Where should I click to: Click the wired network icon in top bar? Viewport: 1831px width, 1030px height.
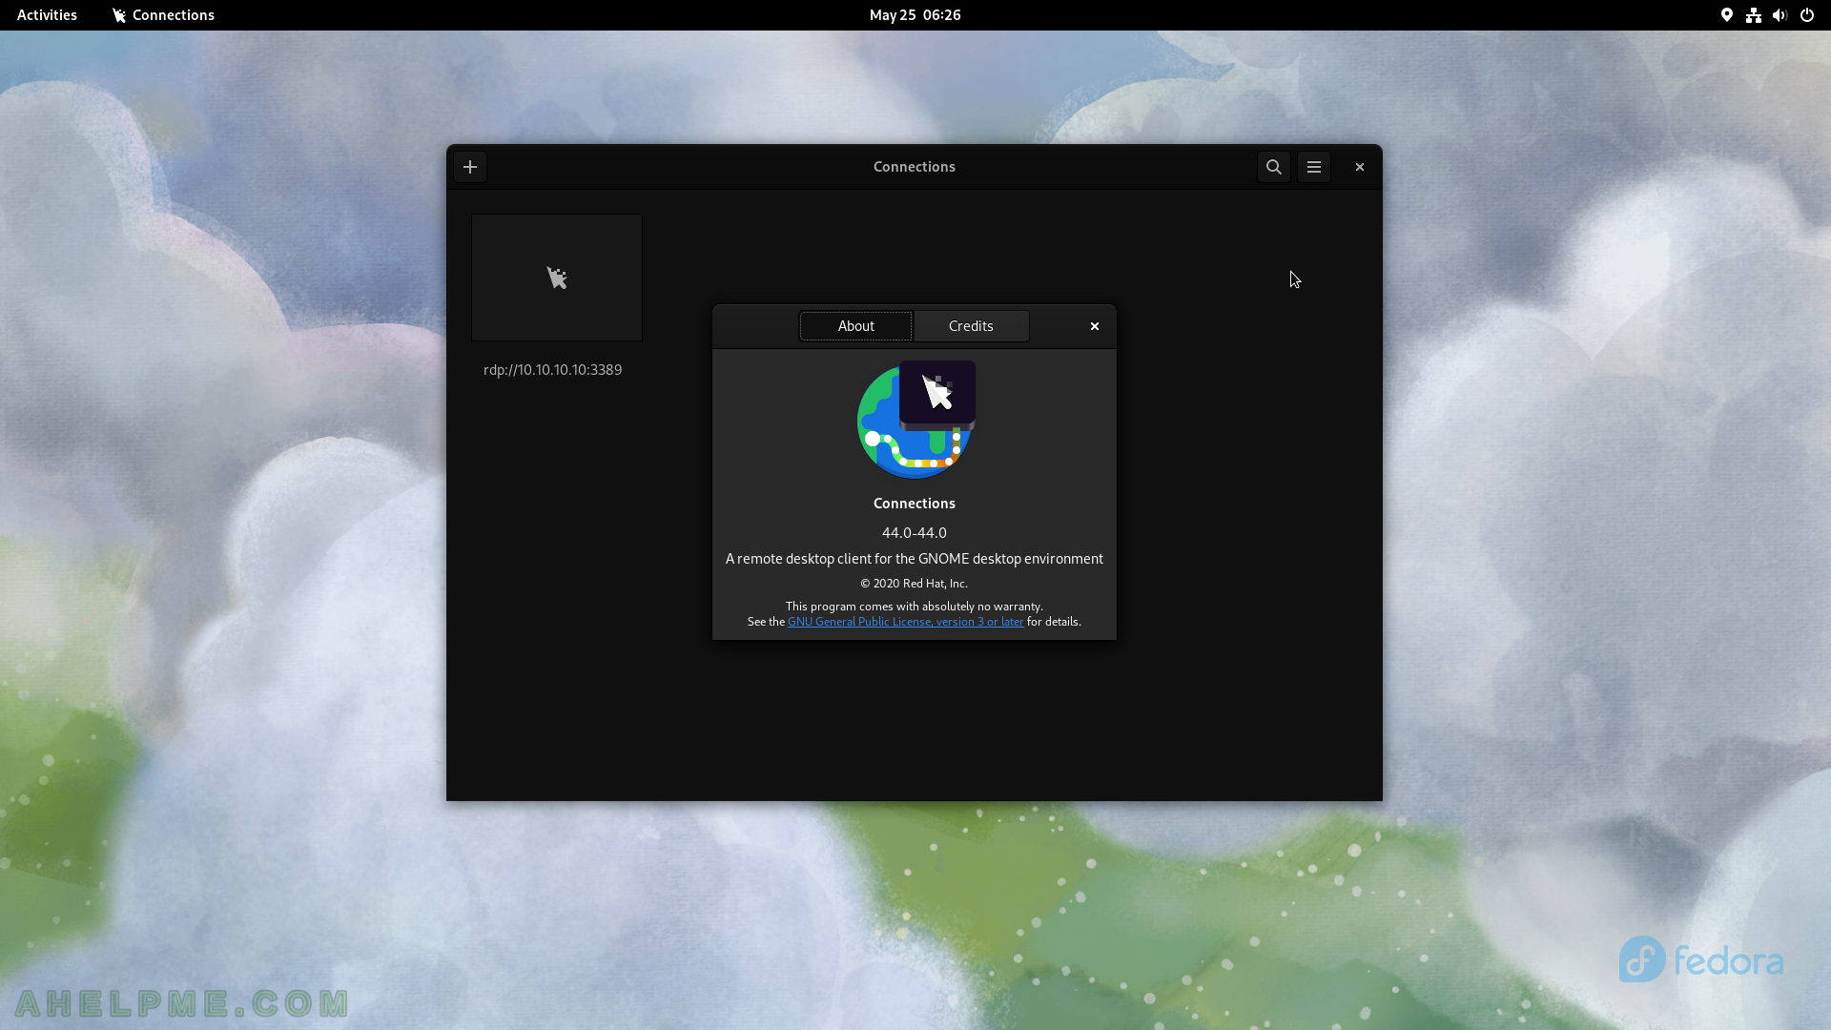(x=1753, y=15)
